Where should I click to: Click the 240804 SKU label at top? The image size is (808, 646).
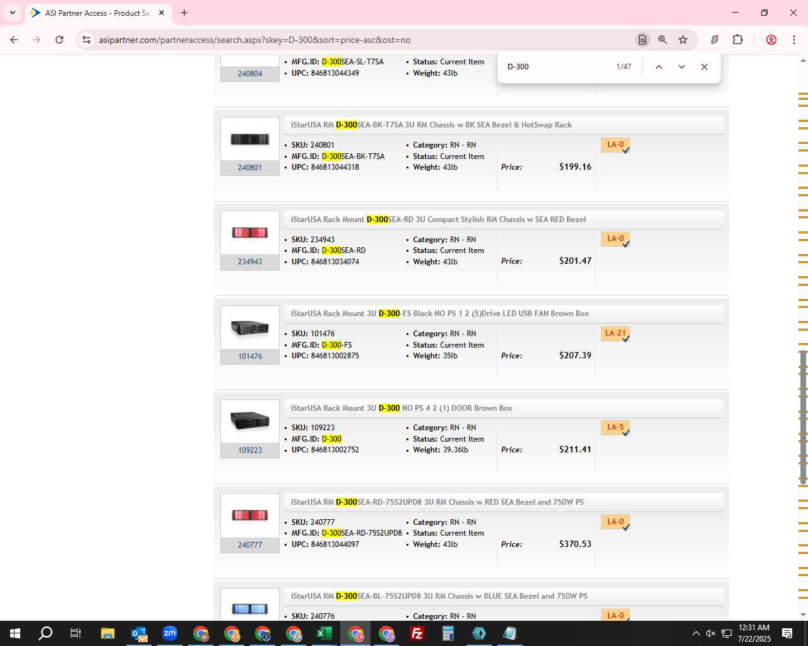250,74
